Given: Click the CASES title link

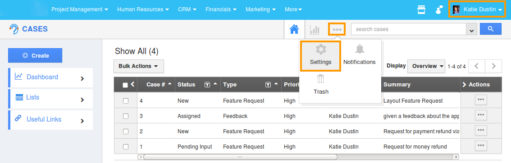Looking at the screenshot, I should (35, 29).
